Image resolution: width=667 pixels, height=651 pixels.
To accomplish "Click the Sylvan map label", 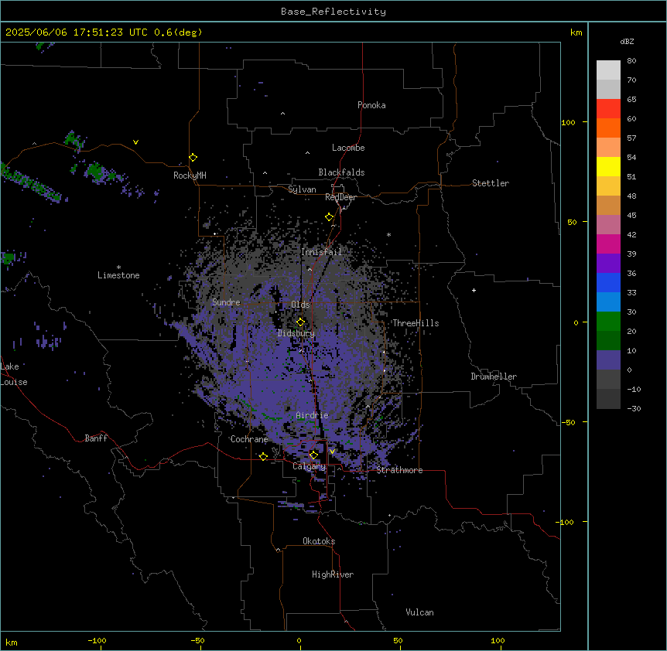I will pos(302,189).
